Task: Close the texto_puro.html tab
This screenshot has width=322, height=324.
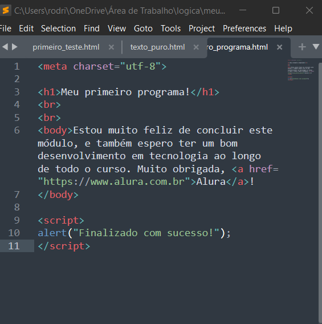Action: tap(196, 47)
